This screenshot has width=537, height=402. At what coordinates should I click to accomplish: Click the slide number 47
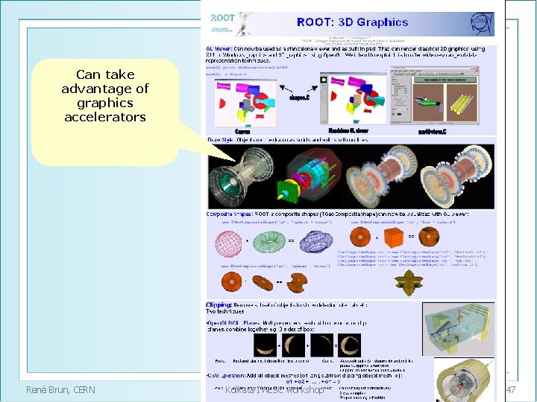[x=511, y=389]
